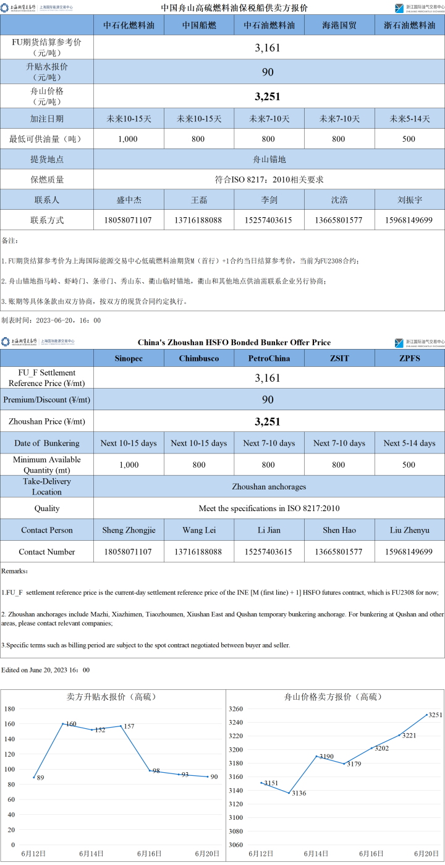Click the 舟山锚地 cell
445x865 pixels.
point(269,159)
